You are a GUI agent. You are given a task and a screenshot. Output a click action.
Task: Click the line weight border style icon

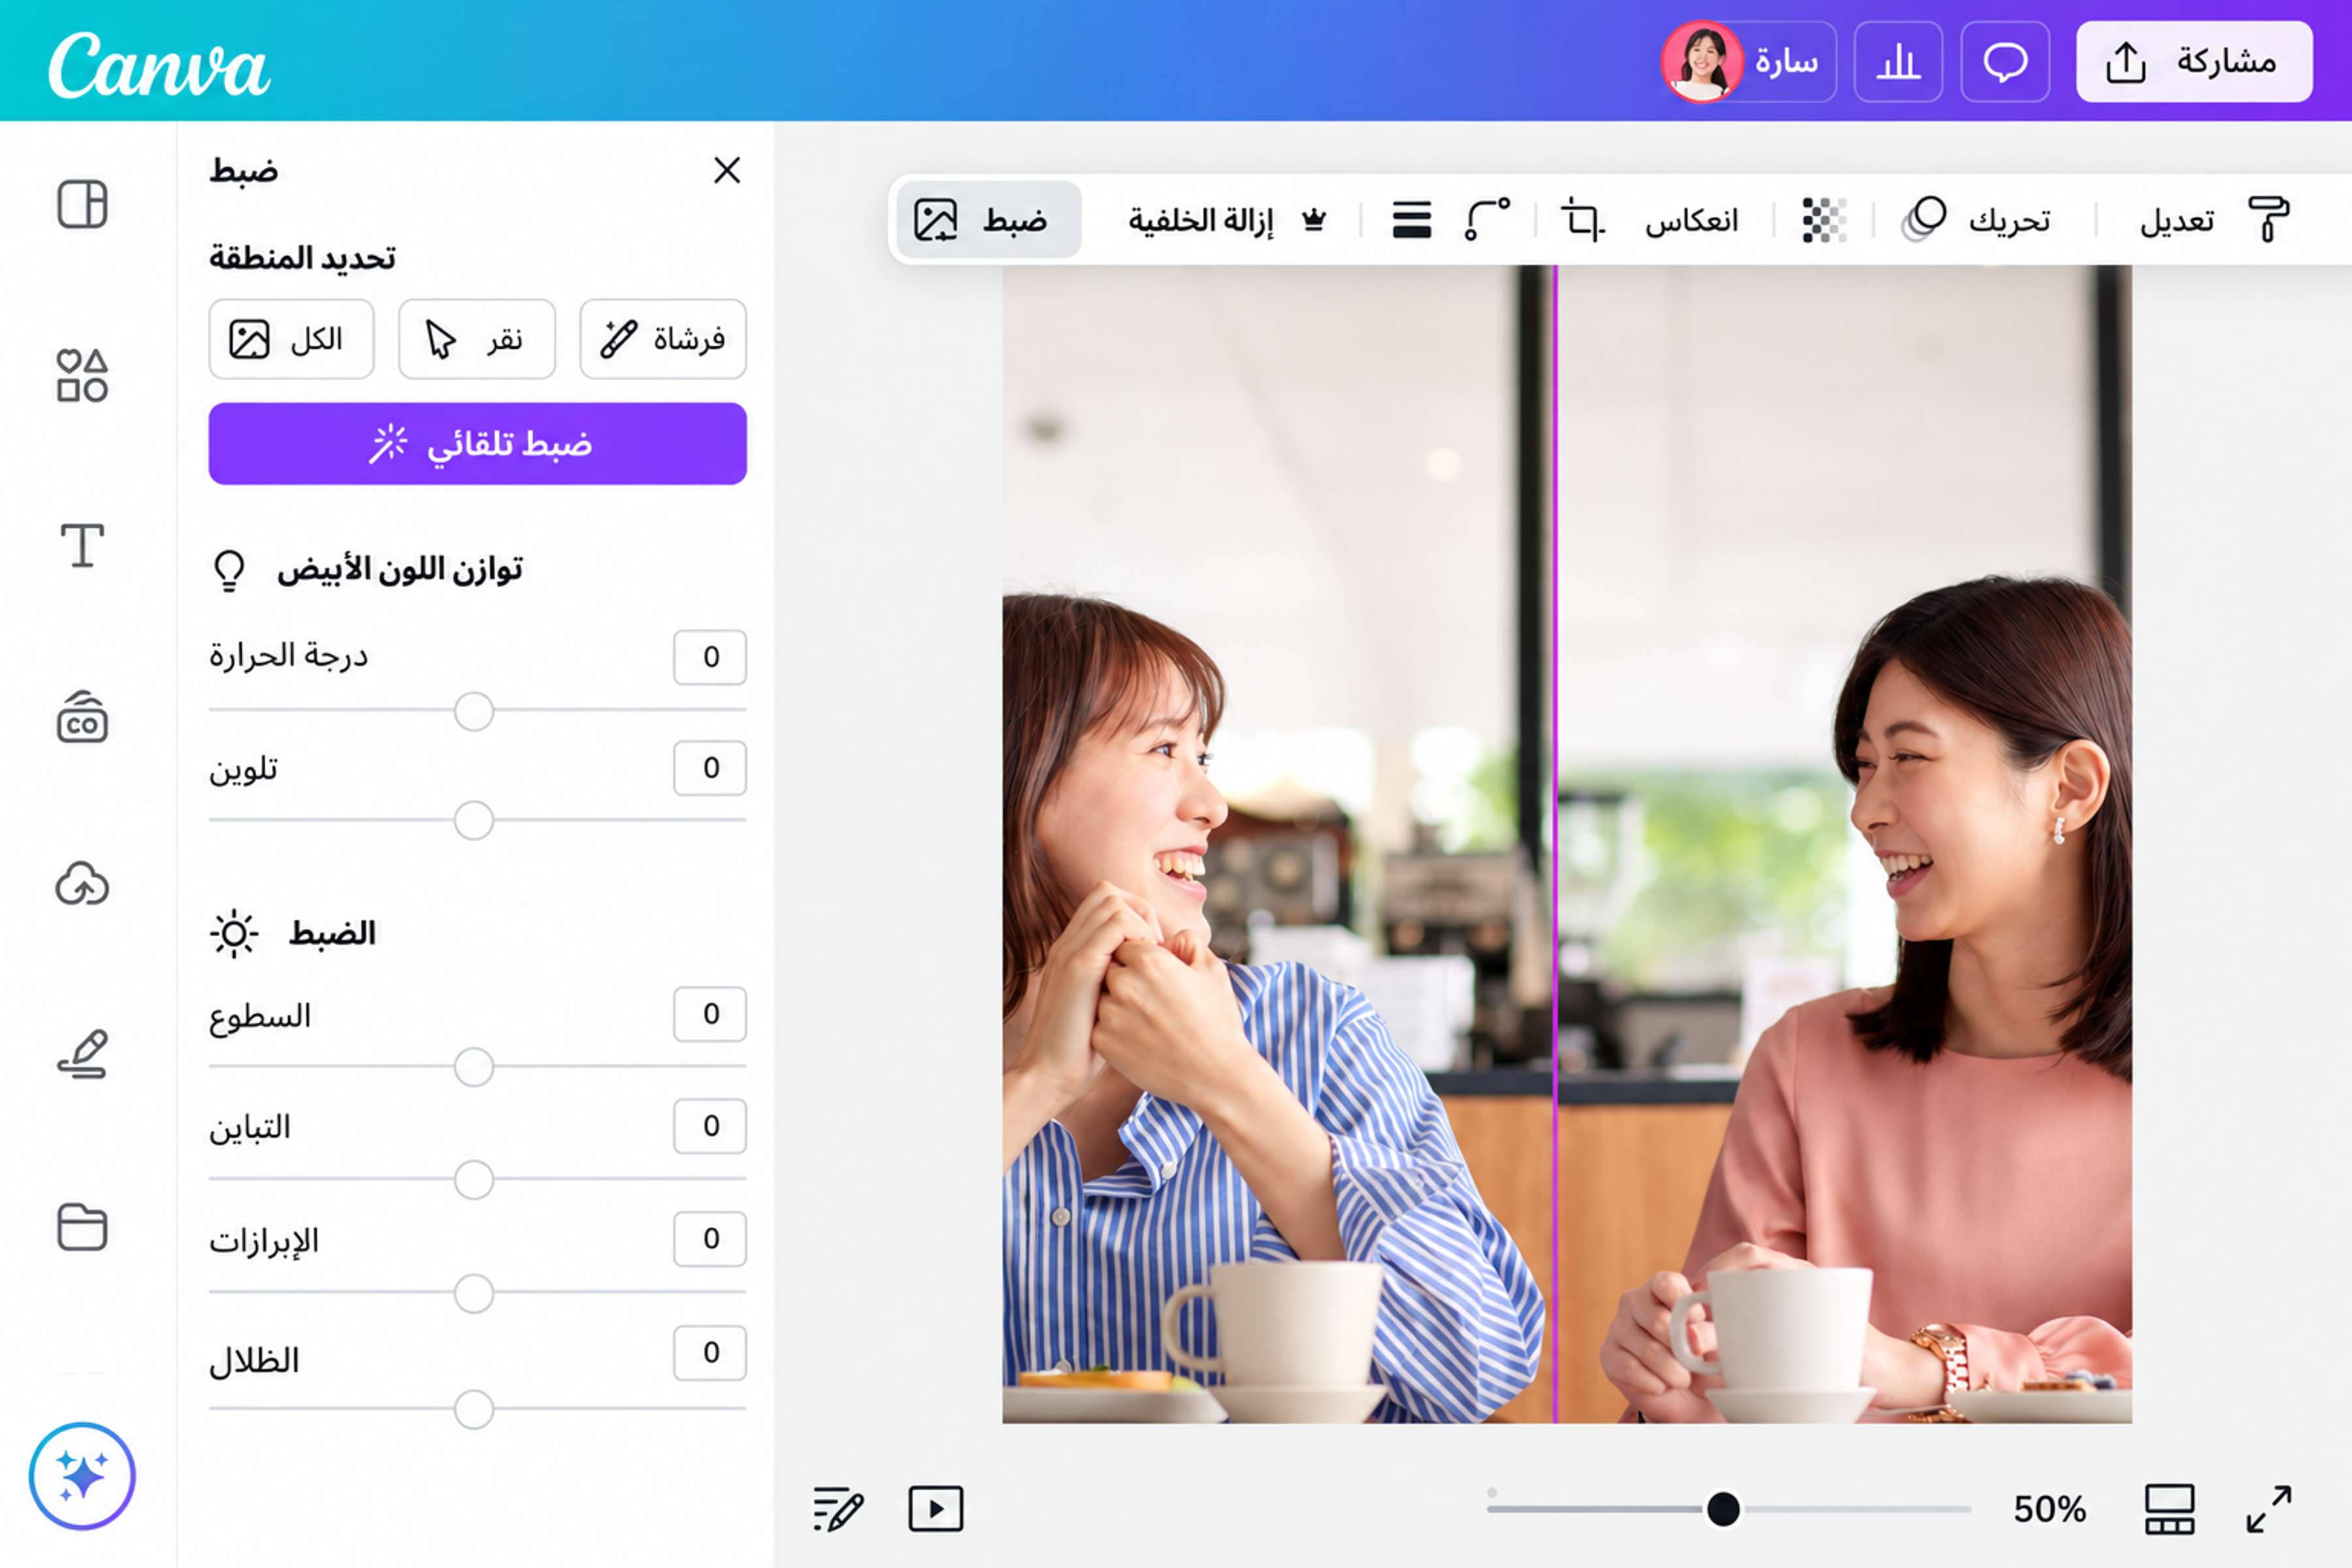[x=1411, y=219]
